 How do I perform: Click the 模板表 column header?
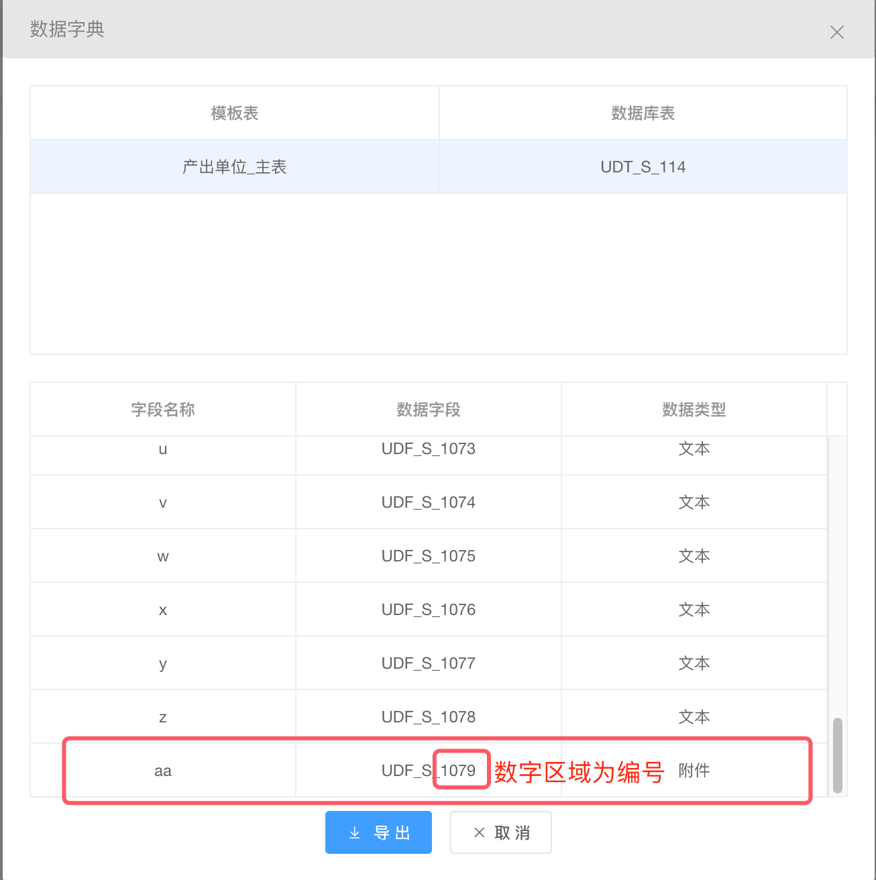coord(235,113)
